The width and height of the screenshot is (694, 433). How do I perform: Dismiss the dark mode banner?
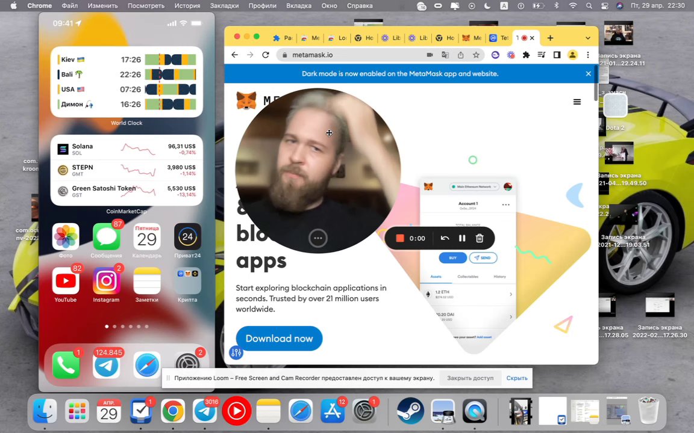tap(588, 74)
